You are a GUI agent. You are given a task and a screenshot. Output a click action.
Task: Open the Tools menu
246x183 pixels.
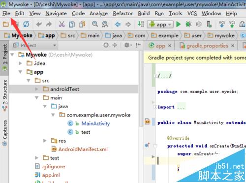click(x=176, y=13)
